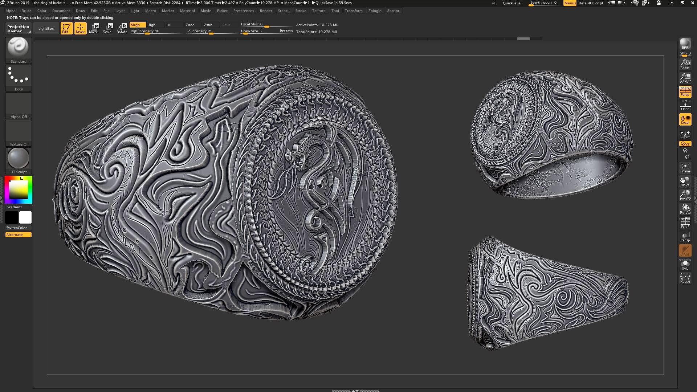The height and width of the screenshot is (392, 697).
Task: Open the Standard brush picker
Action: pos(19,50)
